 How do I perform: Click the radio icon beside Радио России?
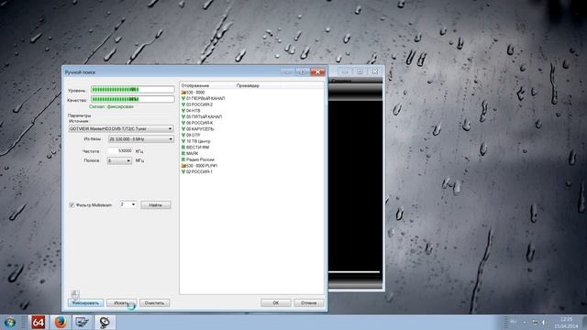183,159
